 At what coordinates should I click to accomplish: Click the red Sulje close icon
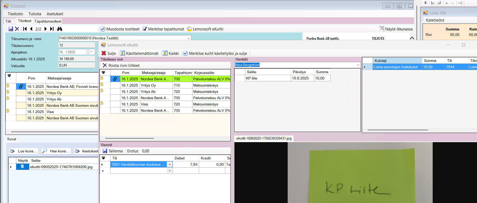tap(104, 53)
